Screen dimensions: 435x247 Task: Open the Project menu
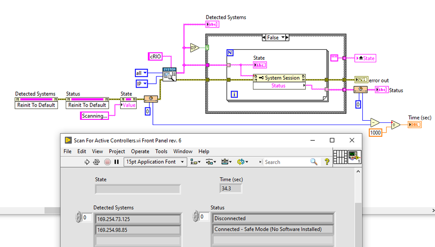click(x=117, y=151)
